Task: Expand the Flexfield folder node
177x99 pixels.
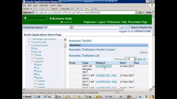Action: coord(32,55)
